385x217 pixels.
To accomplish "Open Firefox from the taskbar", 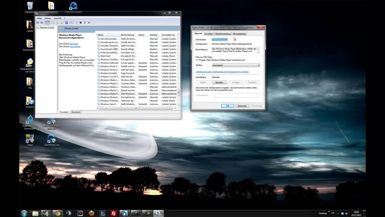I will click(91, 213).
